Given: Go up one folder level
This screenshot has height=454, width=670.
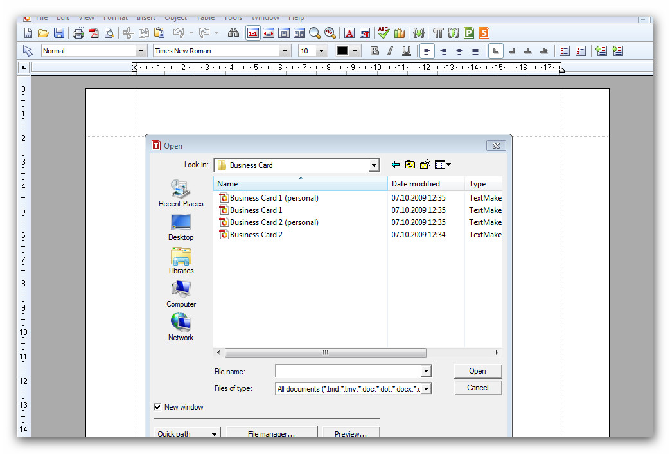Looking at the screenshot, I should 410,165.
